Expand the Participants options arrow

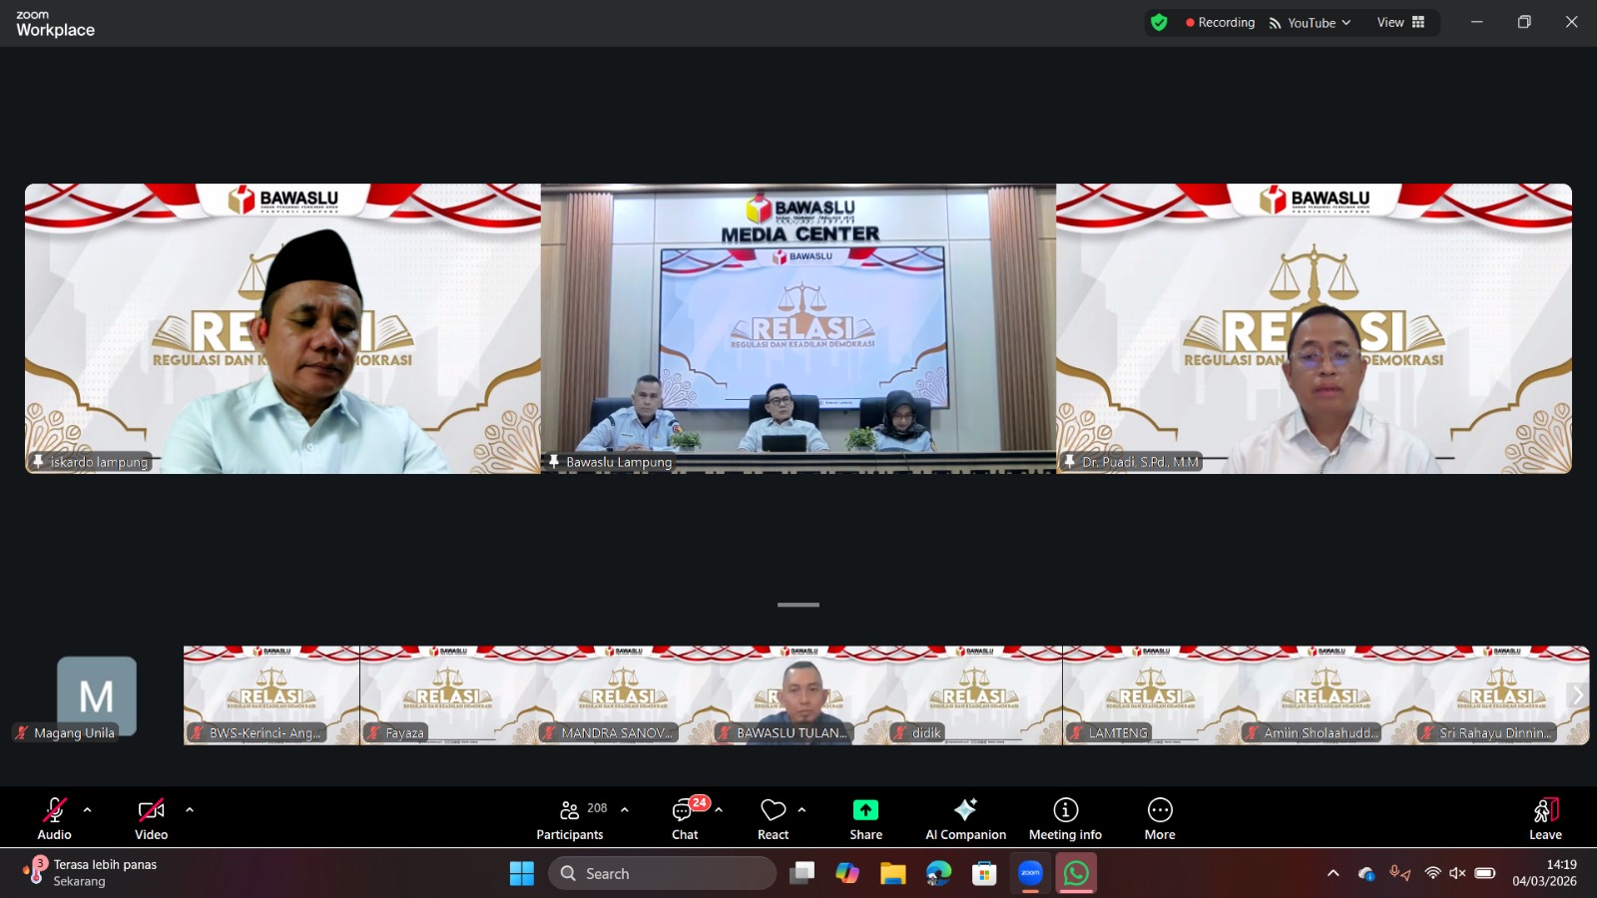pos(625,810)
